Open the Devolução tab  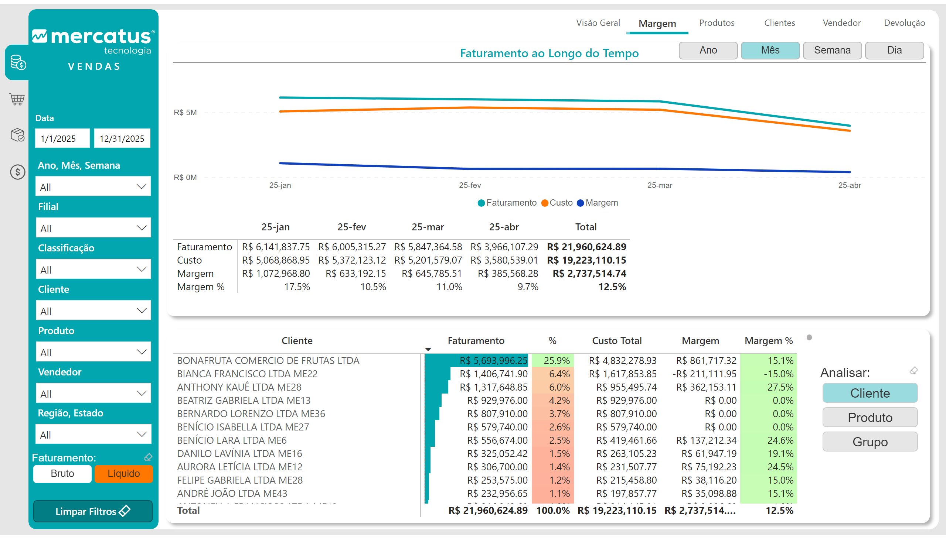coord(904,23)
